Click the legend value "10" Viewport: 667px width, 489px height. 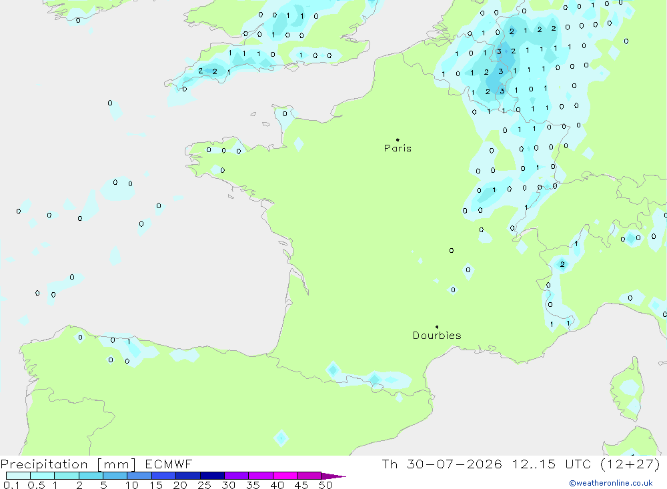pyautogui.click(x=132, y=485)
